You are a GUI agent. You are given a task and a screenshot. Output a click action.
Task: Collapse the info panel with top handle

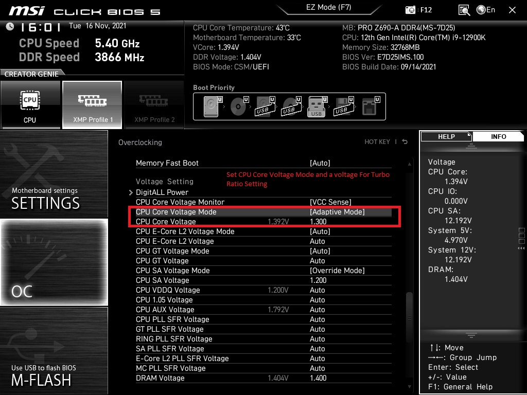pyautogui.click(x=471, y=146)
